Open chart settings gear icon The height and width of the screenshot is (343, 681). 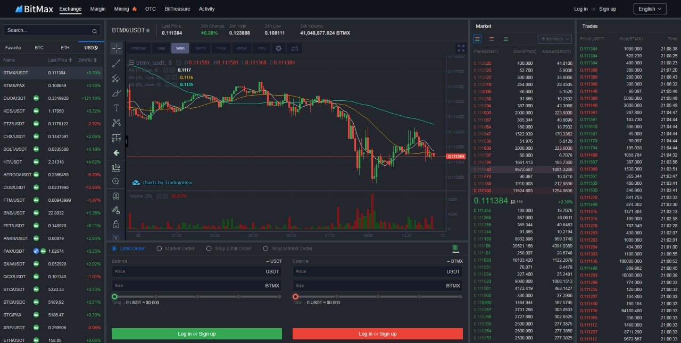coord(278,48)
